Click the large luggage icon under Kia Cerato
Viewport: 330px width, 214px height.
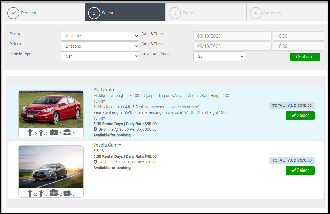coord(54,132)
